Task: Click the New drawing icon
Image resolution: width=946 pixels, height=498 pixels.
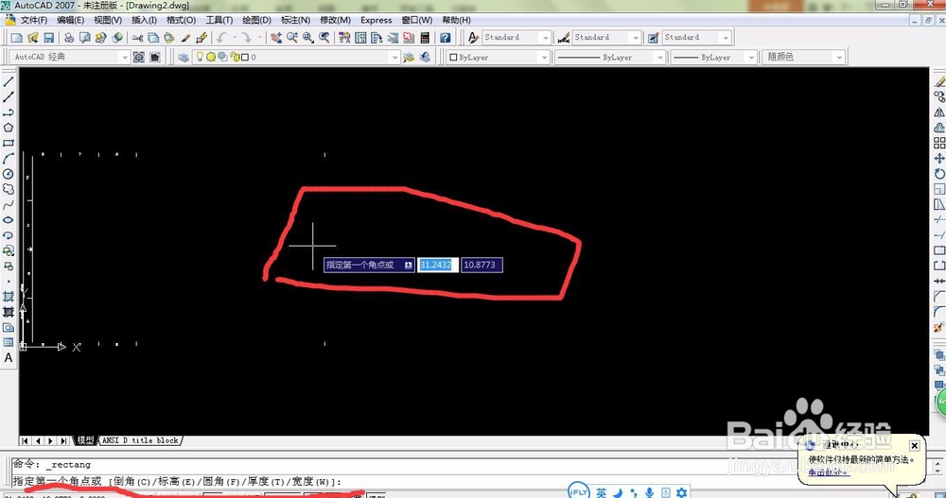Action: (x=17, y=38)
